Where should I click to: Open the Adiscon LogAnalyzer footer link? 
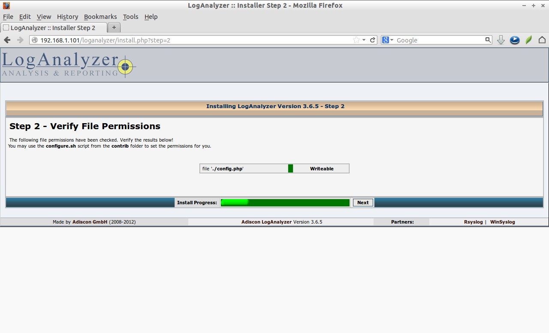pyautogui.click(x=266, y=222)
